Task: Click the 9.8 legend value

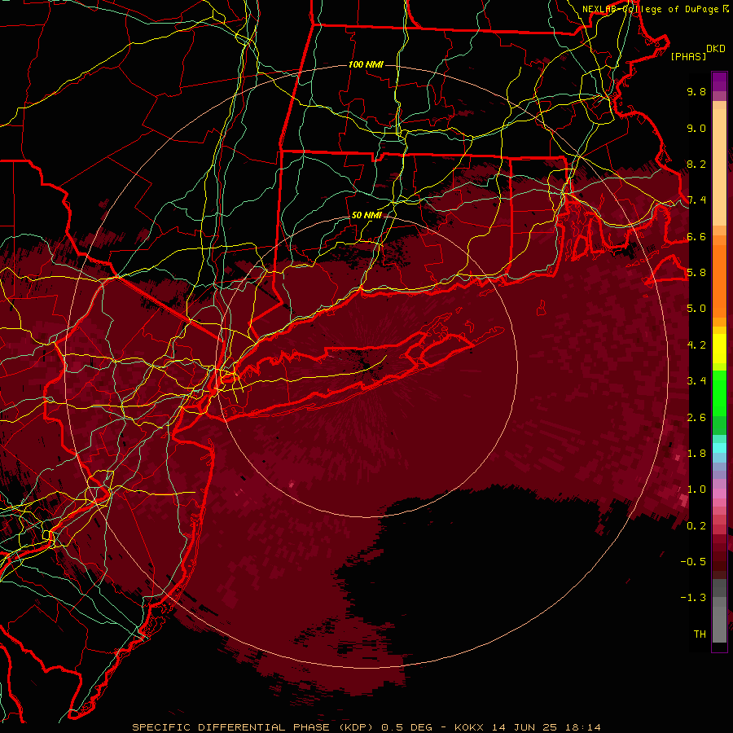Action: [x=696, y=91]
